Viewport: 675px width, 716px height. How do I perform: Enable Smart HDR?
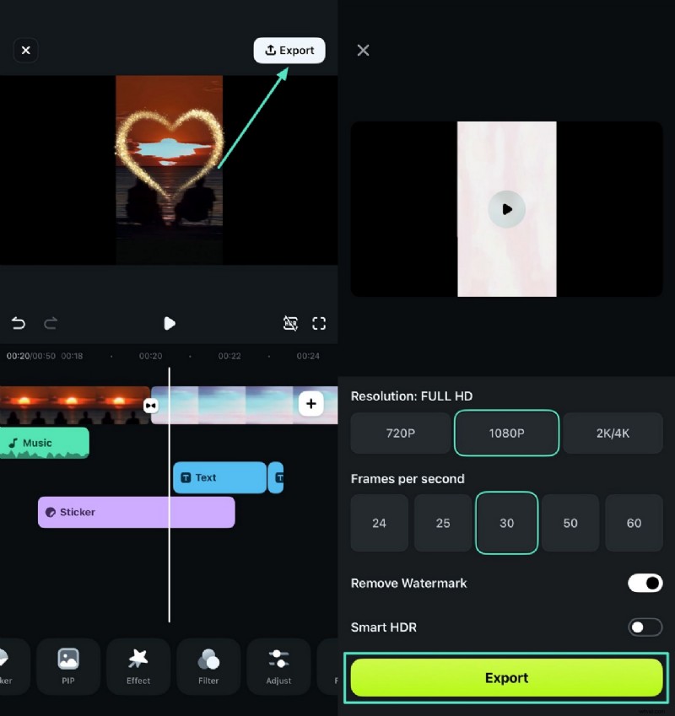click(645, 627)
